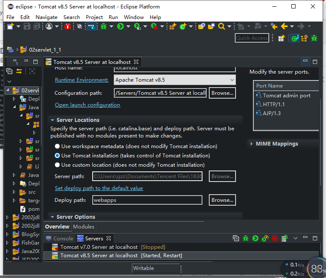Click Open launch configuration link

click(x=88, y=105)
